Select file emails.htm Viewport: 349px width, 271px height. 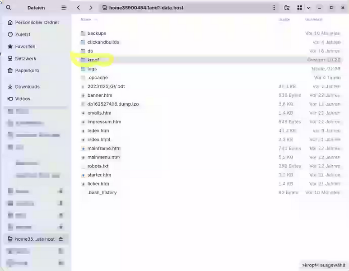pos(210,113)
